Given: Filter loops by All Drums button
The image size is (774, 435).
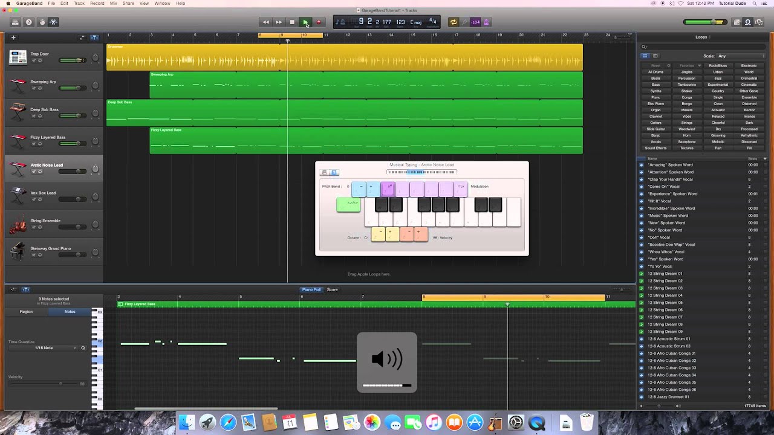Looking at the screenshot, I should tap(655, 72).
